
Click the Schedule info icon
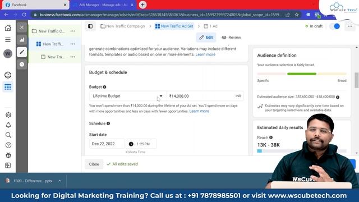(108, 123)
